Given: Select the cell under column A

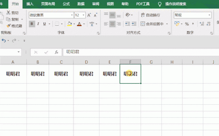Looking at the screenshot, I should coord(13,74).
